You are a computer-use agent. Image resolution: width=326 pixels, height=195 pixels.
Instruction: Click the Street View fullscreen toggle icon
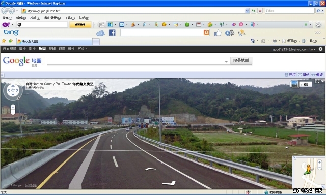[317, 81]
